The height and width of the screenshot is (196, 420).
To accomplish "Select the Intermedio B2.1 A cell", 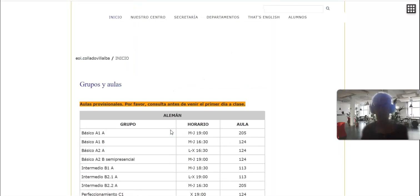I will point(128,177).
